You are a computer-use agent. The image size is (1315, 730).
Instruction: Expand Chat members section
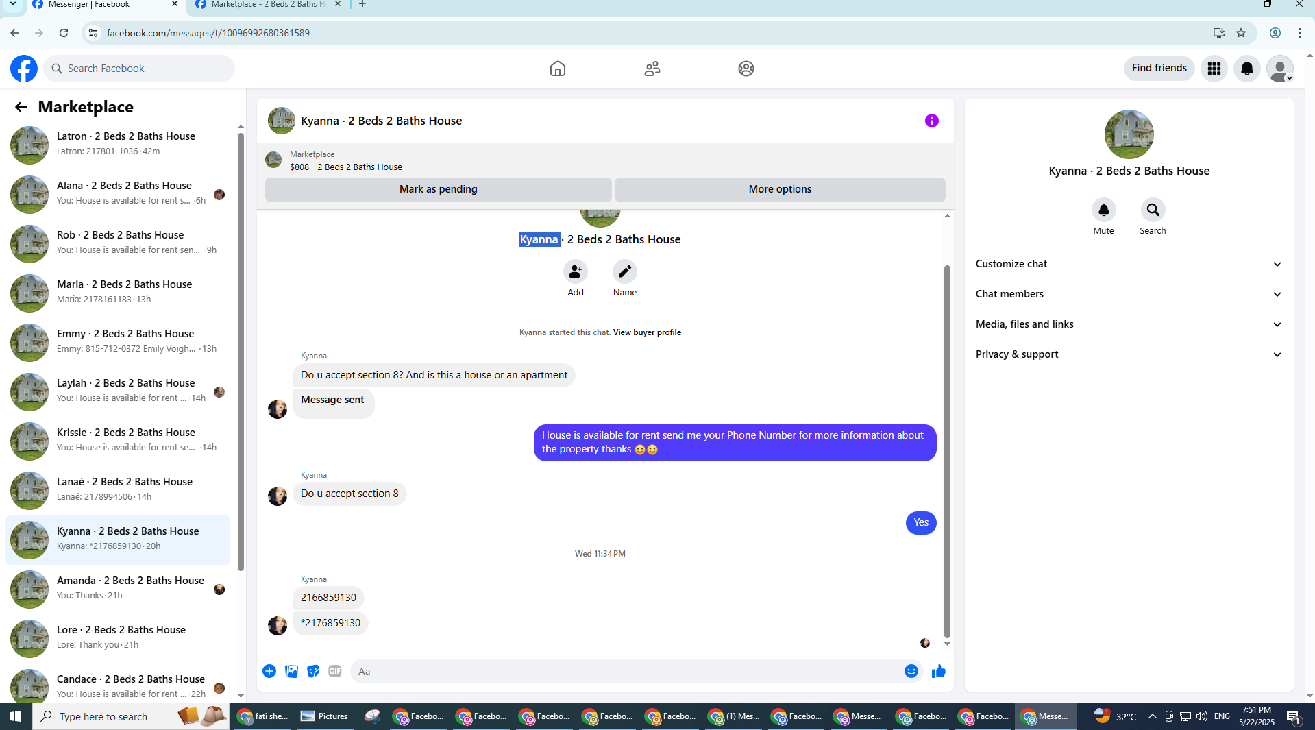1129,294
